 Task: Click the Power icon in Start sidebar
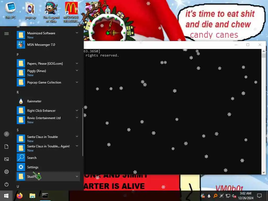point(7,184)
